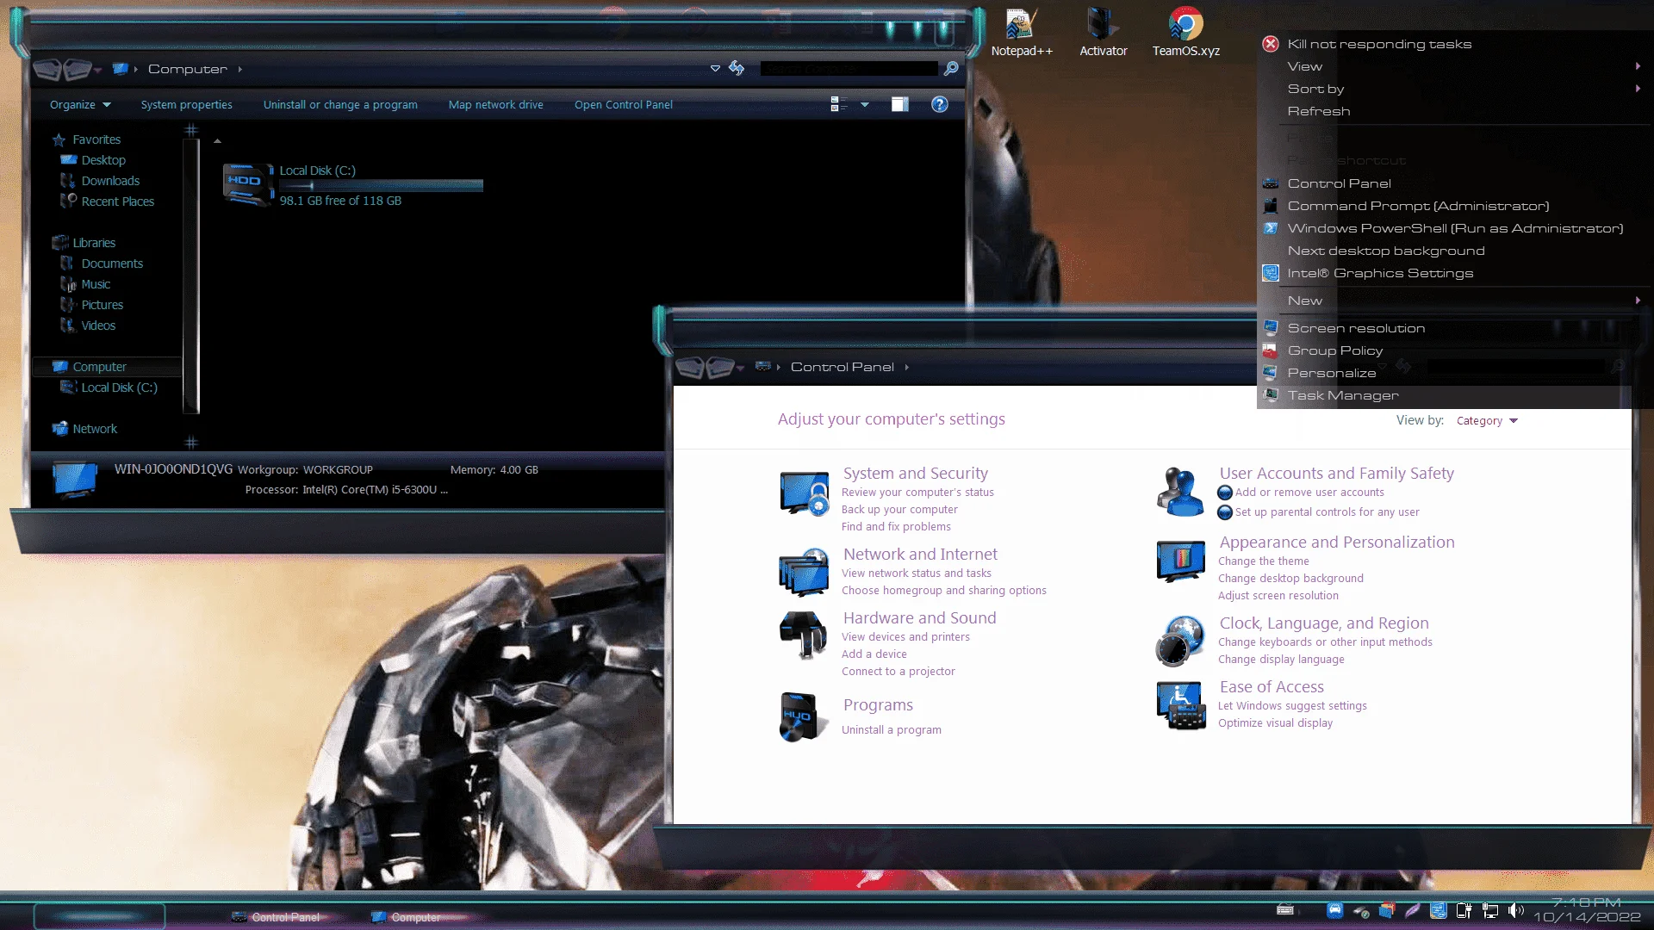
Task: Click the preview pane icon in Computer toolbar
Action: point(899,104)
